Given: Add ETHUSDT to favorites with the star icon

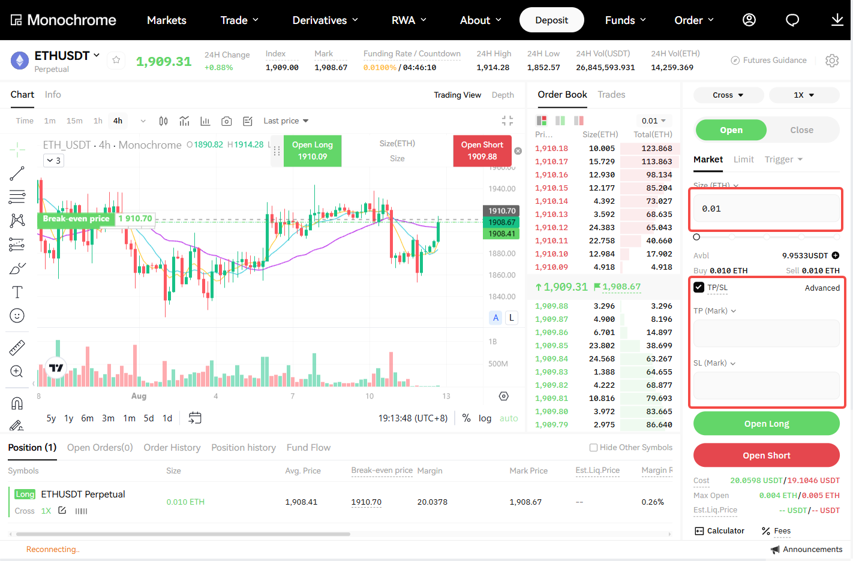Looking at the screenshot, I should [x=116, y=60].
